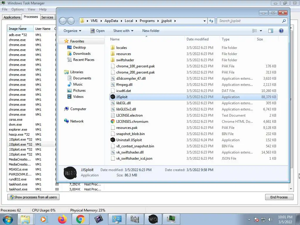Open the Organize dropdown menu

point(72,30)
